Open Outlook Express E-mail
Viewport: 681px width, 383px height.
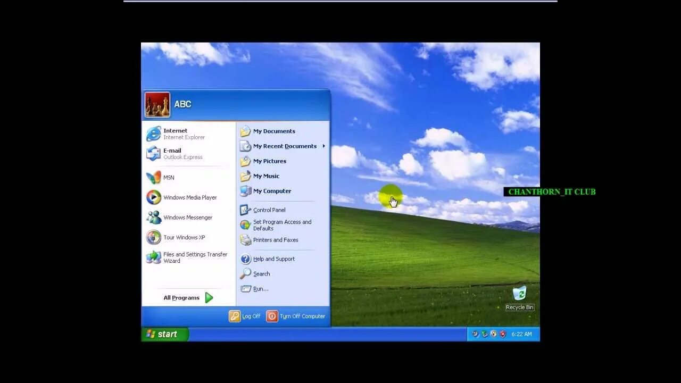click(172, 153)
